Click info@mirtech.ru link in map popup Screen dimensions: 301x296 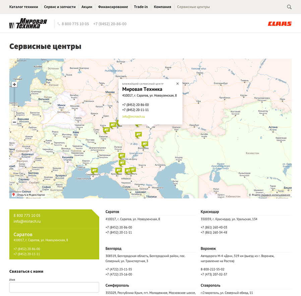pos(133,117)
